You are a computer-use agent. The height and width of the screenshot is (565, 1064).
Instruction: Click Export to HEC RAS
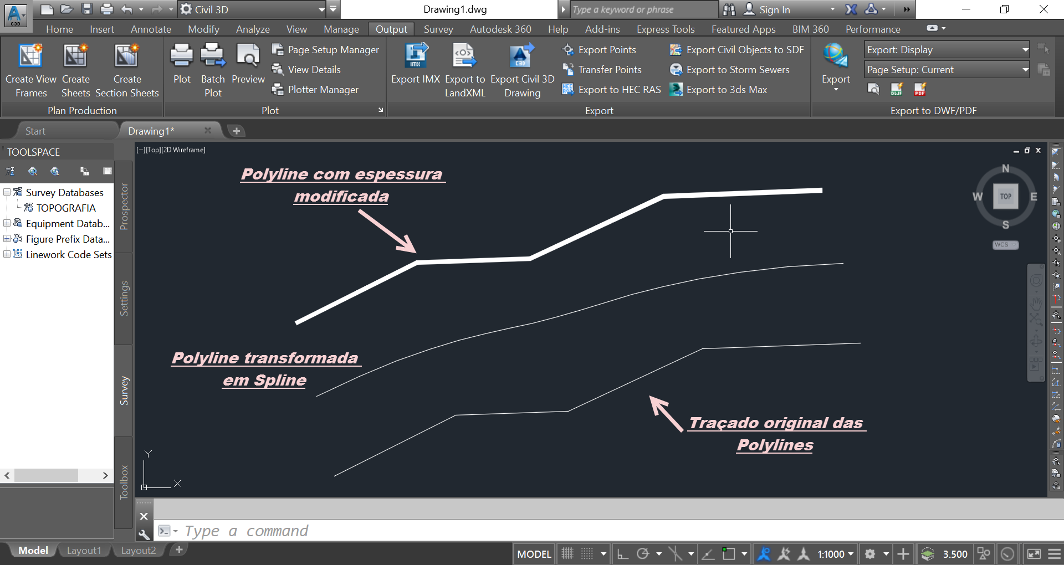[619, 89]
